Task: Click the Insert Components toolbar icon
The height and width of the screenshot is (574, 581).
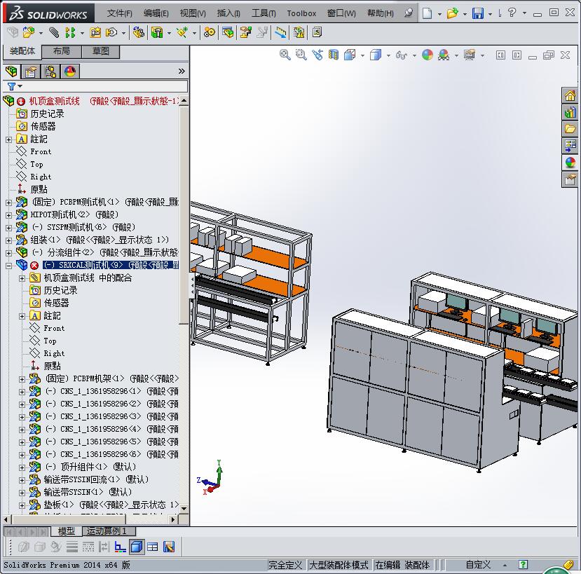Action: point(29,33)
